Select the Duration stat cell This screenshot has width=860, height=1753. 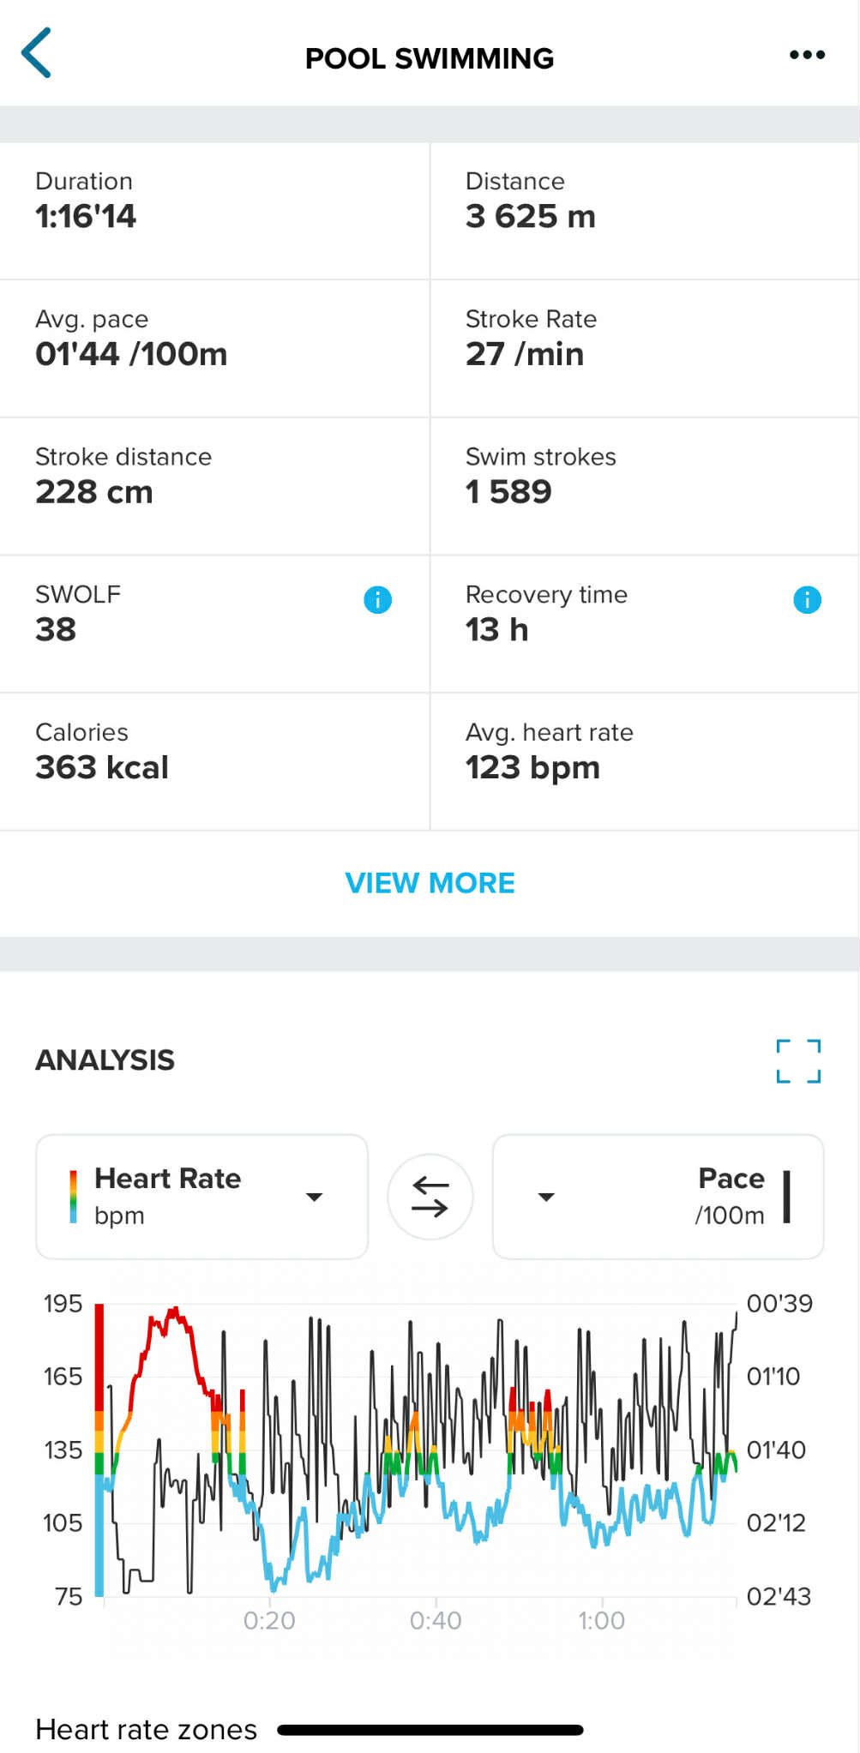[214, 211]
